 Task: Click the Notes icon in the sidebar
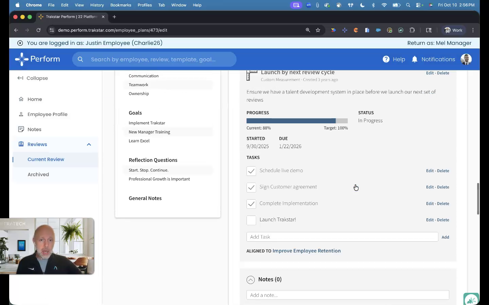coord(21,129)
